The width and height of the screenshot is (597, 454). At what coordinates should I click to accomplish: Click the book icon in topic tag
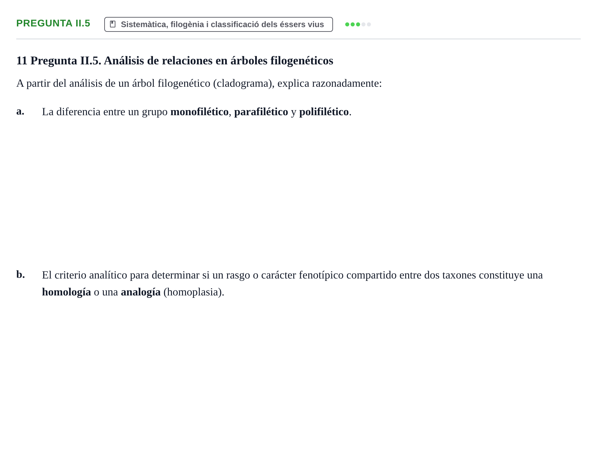pyautogui.click(x=113, y=24)
